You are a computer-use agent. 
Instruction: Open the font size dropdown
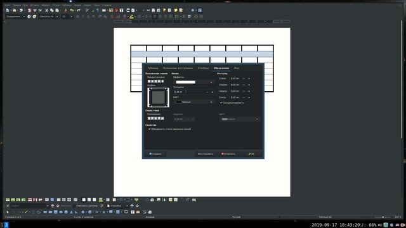pyautogui.click(x=71, y=16)
